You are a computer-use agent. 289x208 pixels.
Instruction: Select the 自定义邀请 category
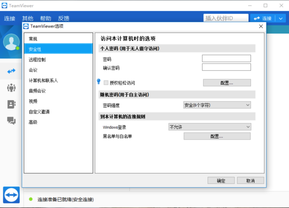coord(58,112)
